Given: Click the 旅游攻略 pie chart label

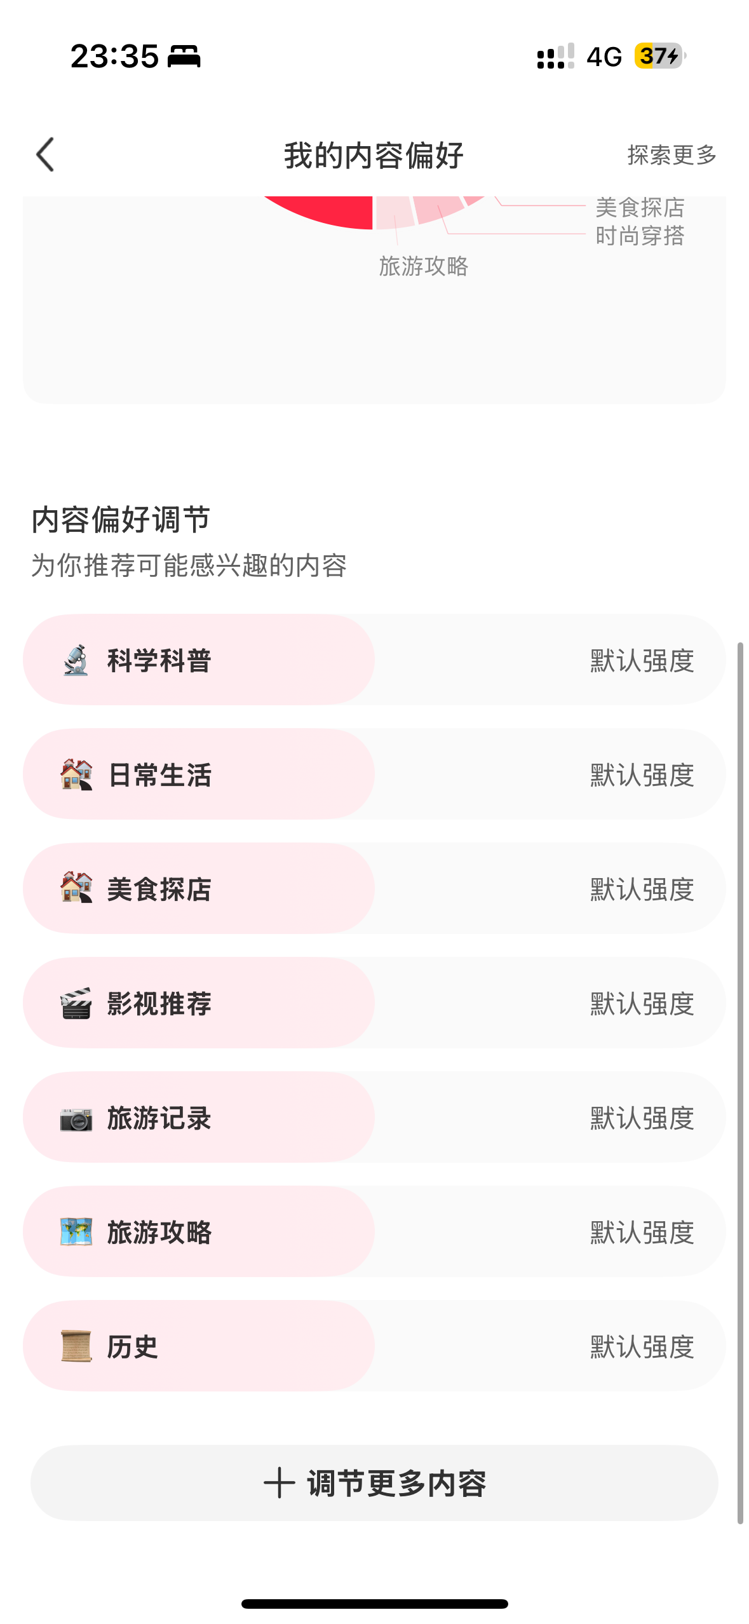Looking at the screenshot, I should 423,266.
